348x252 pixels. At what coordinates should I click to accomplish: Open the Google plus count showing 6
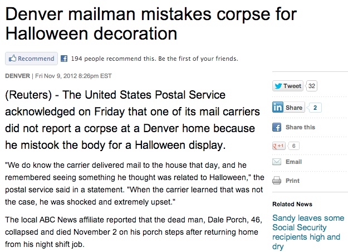(293, 146)
